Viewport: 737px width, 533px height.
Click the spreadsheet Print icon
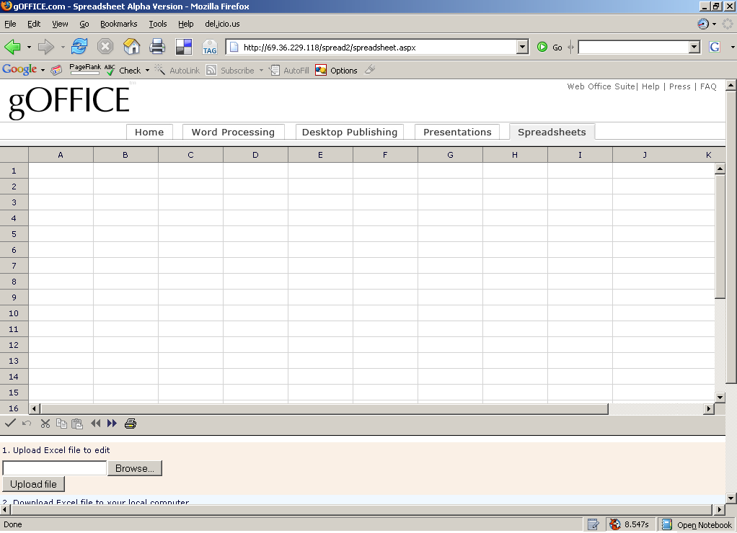click(x=131, y=424)
